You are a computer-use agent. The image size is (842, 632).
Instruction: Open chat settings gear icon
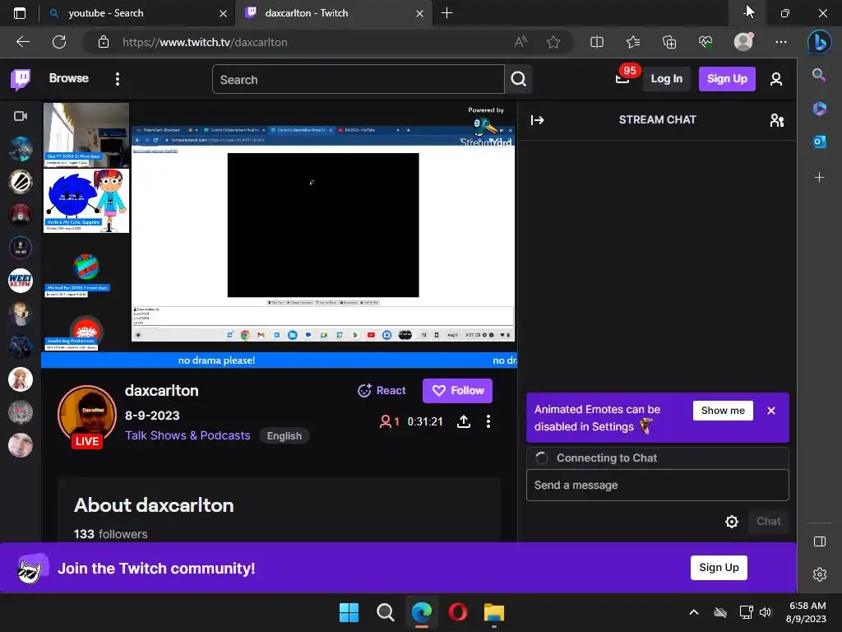731,522
